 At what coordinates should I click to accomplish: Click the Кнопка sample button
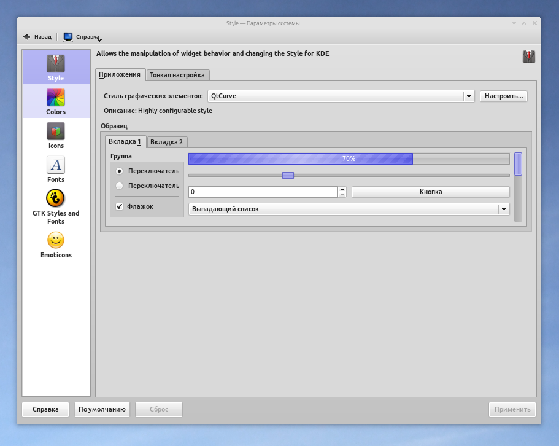(431, 192)
